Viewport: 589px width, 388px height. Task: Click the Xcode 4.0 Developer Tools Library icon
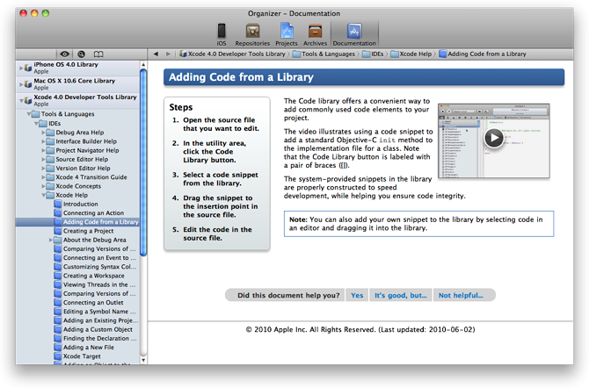click(28, 101)
